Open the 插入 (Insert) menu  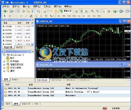[x=27, y=6]
